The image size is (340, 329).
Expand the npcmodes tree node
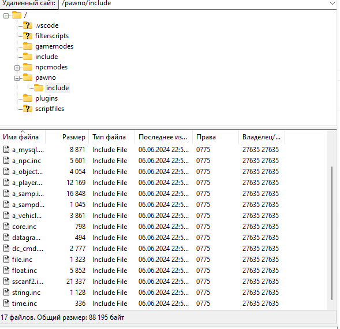click(x=17, y=68)
